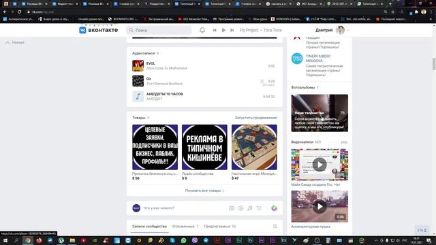This screenshot has width=436, height=245.
Task: Open more attachments icon in post box
Action: 259,208
